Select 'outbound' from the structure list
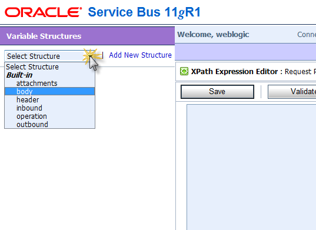Image resolution: width=316 pixels, height=230 pixels. coord(49,124)
